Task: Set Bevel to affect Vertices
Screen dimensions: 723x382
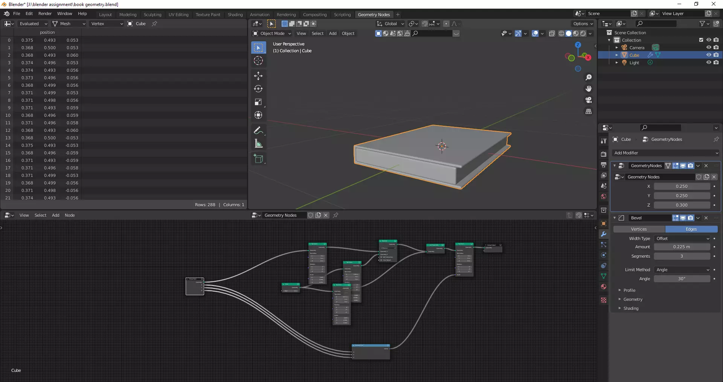Action: point(639,229)
